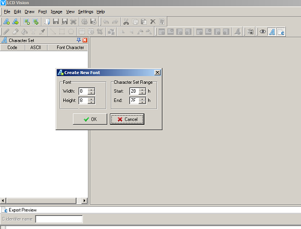Select the Eraser tool
Viewport: 301px width, 229px height.
[x=16, y=32]
